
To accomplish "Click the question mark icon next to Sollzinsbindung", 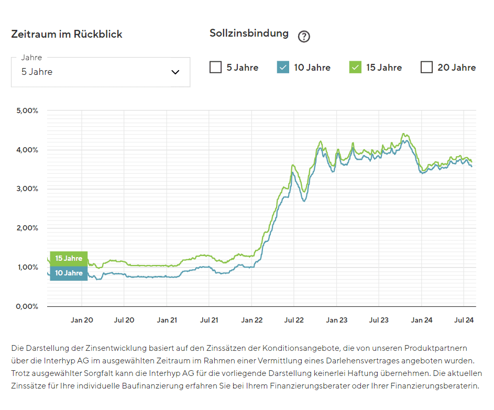I will coord(304,36).
